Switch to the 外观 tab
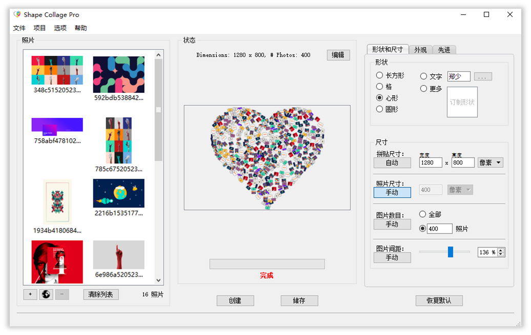The width and height of the screenshot is (531, 335). 420,50
